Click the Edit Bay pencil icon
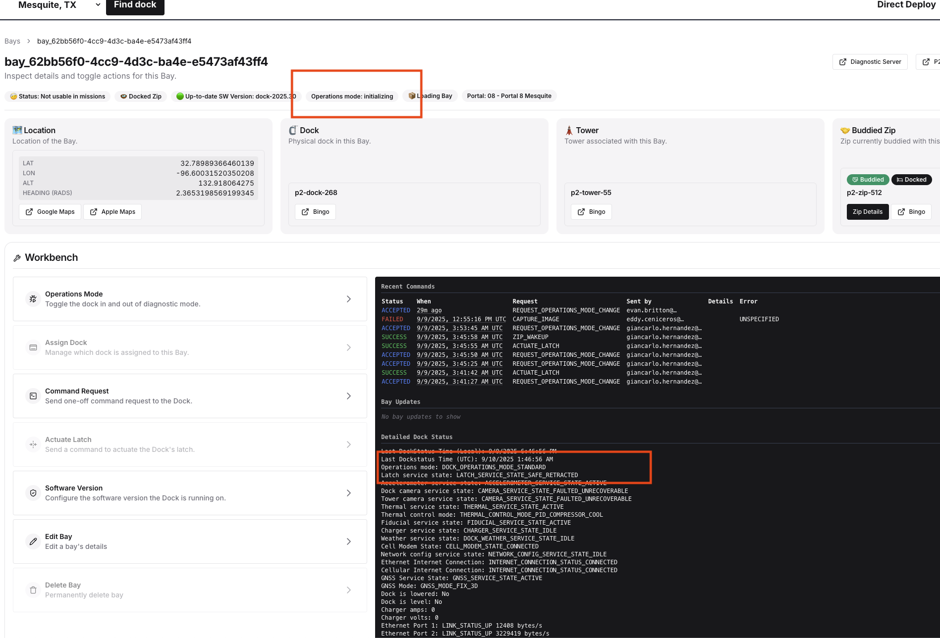The width and height of the screenshot is (940, 638). point(33,541)
